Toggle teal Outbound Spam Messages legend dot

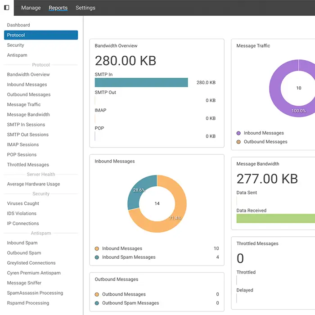pos(97,303)
